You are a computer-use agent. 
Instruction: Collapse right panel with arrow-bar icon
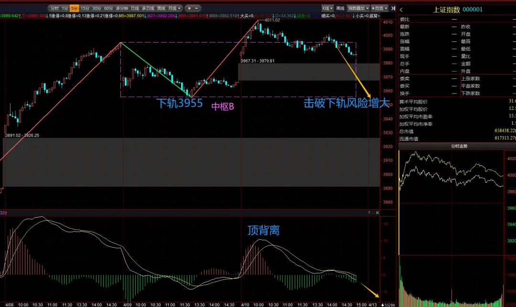point(393,8)
